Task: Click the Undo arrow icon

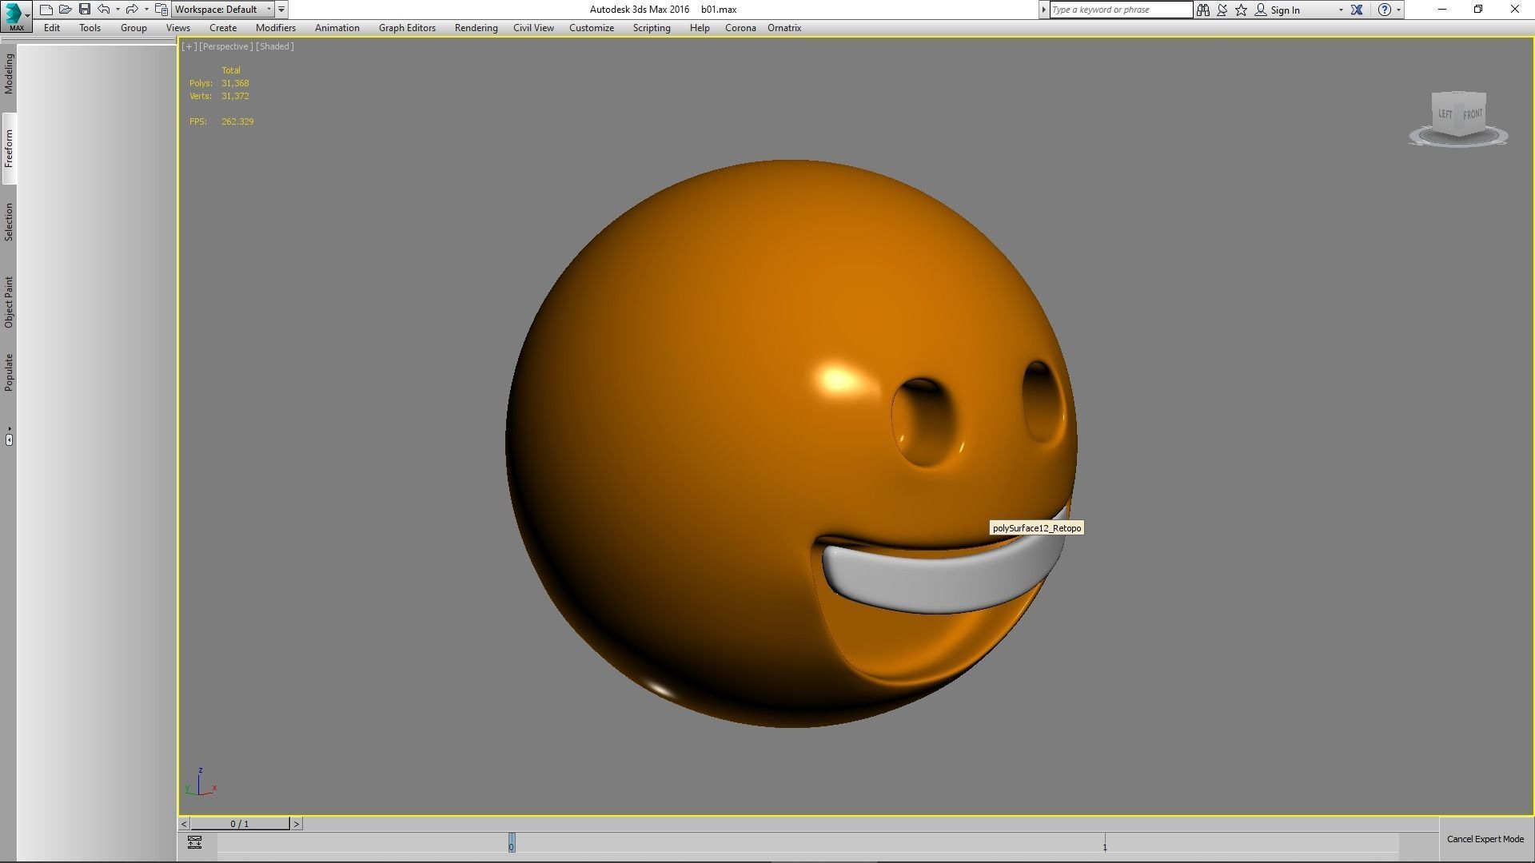Action: (104, 10)
